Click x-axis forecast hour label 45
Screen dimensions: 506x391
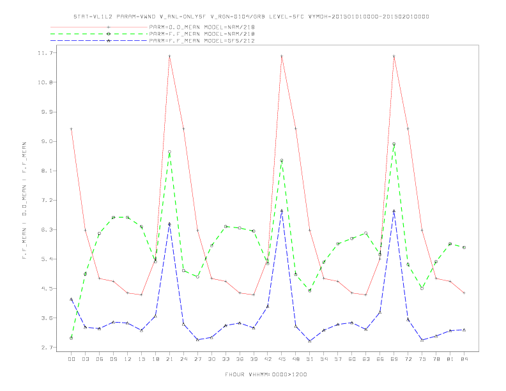(282, 359)
